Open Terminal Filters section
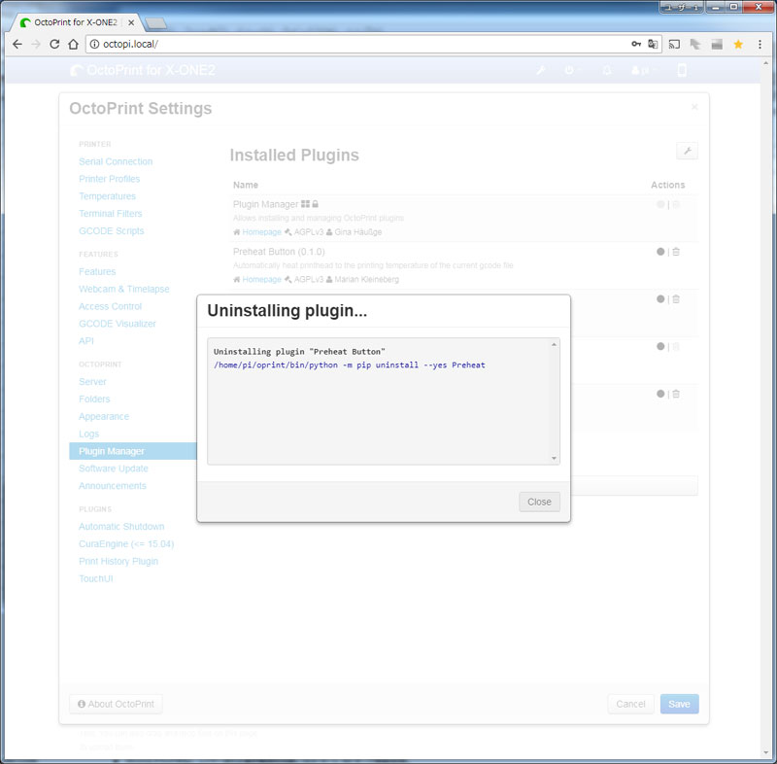The height and width of the screenshot is (764, 777). point(111,214)
